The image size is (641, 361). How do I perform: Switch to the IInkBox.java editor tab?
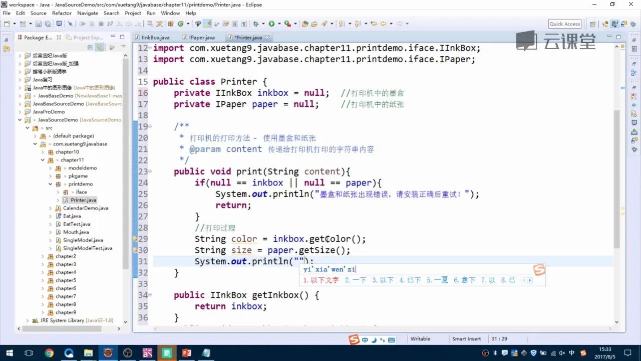pos(152,38)
